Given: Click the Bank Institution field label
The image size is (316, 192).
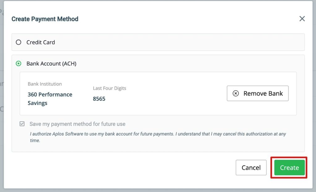Looking at the screenshot, I should tap(45, 84).
